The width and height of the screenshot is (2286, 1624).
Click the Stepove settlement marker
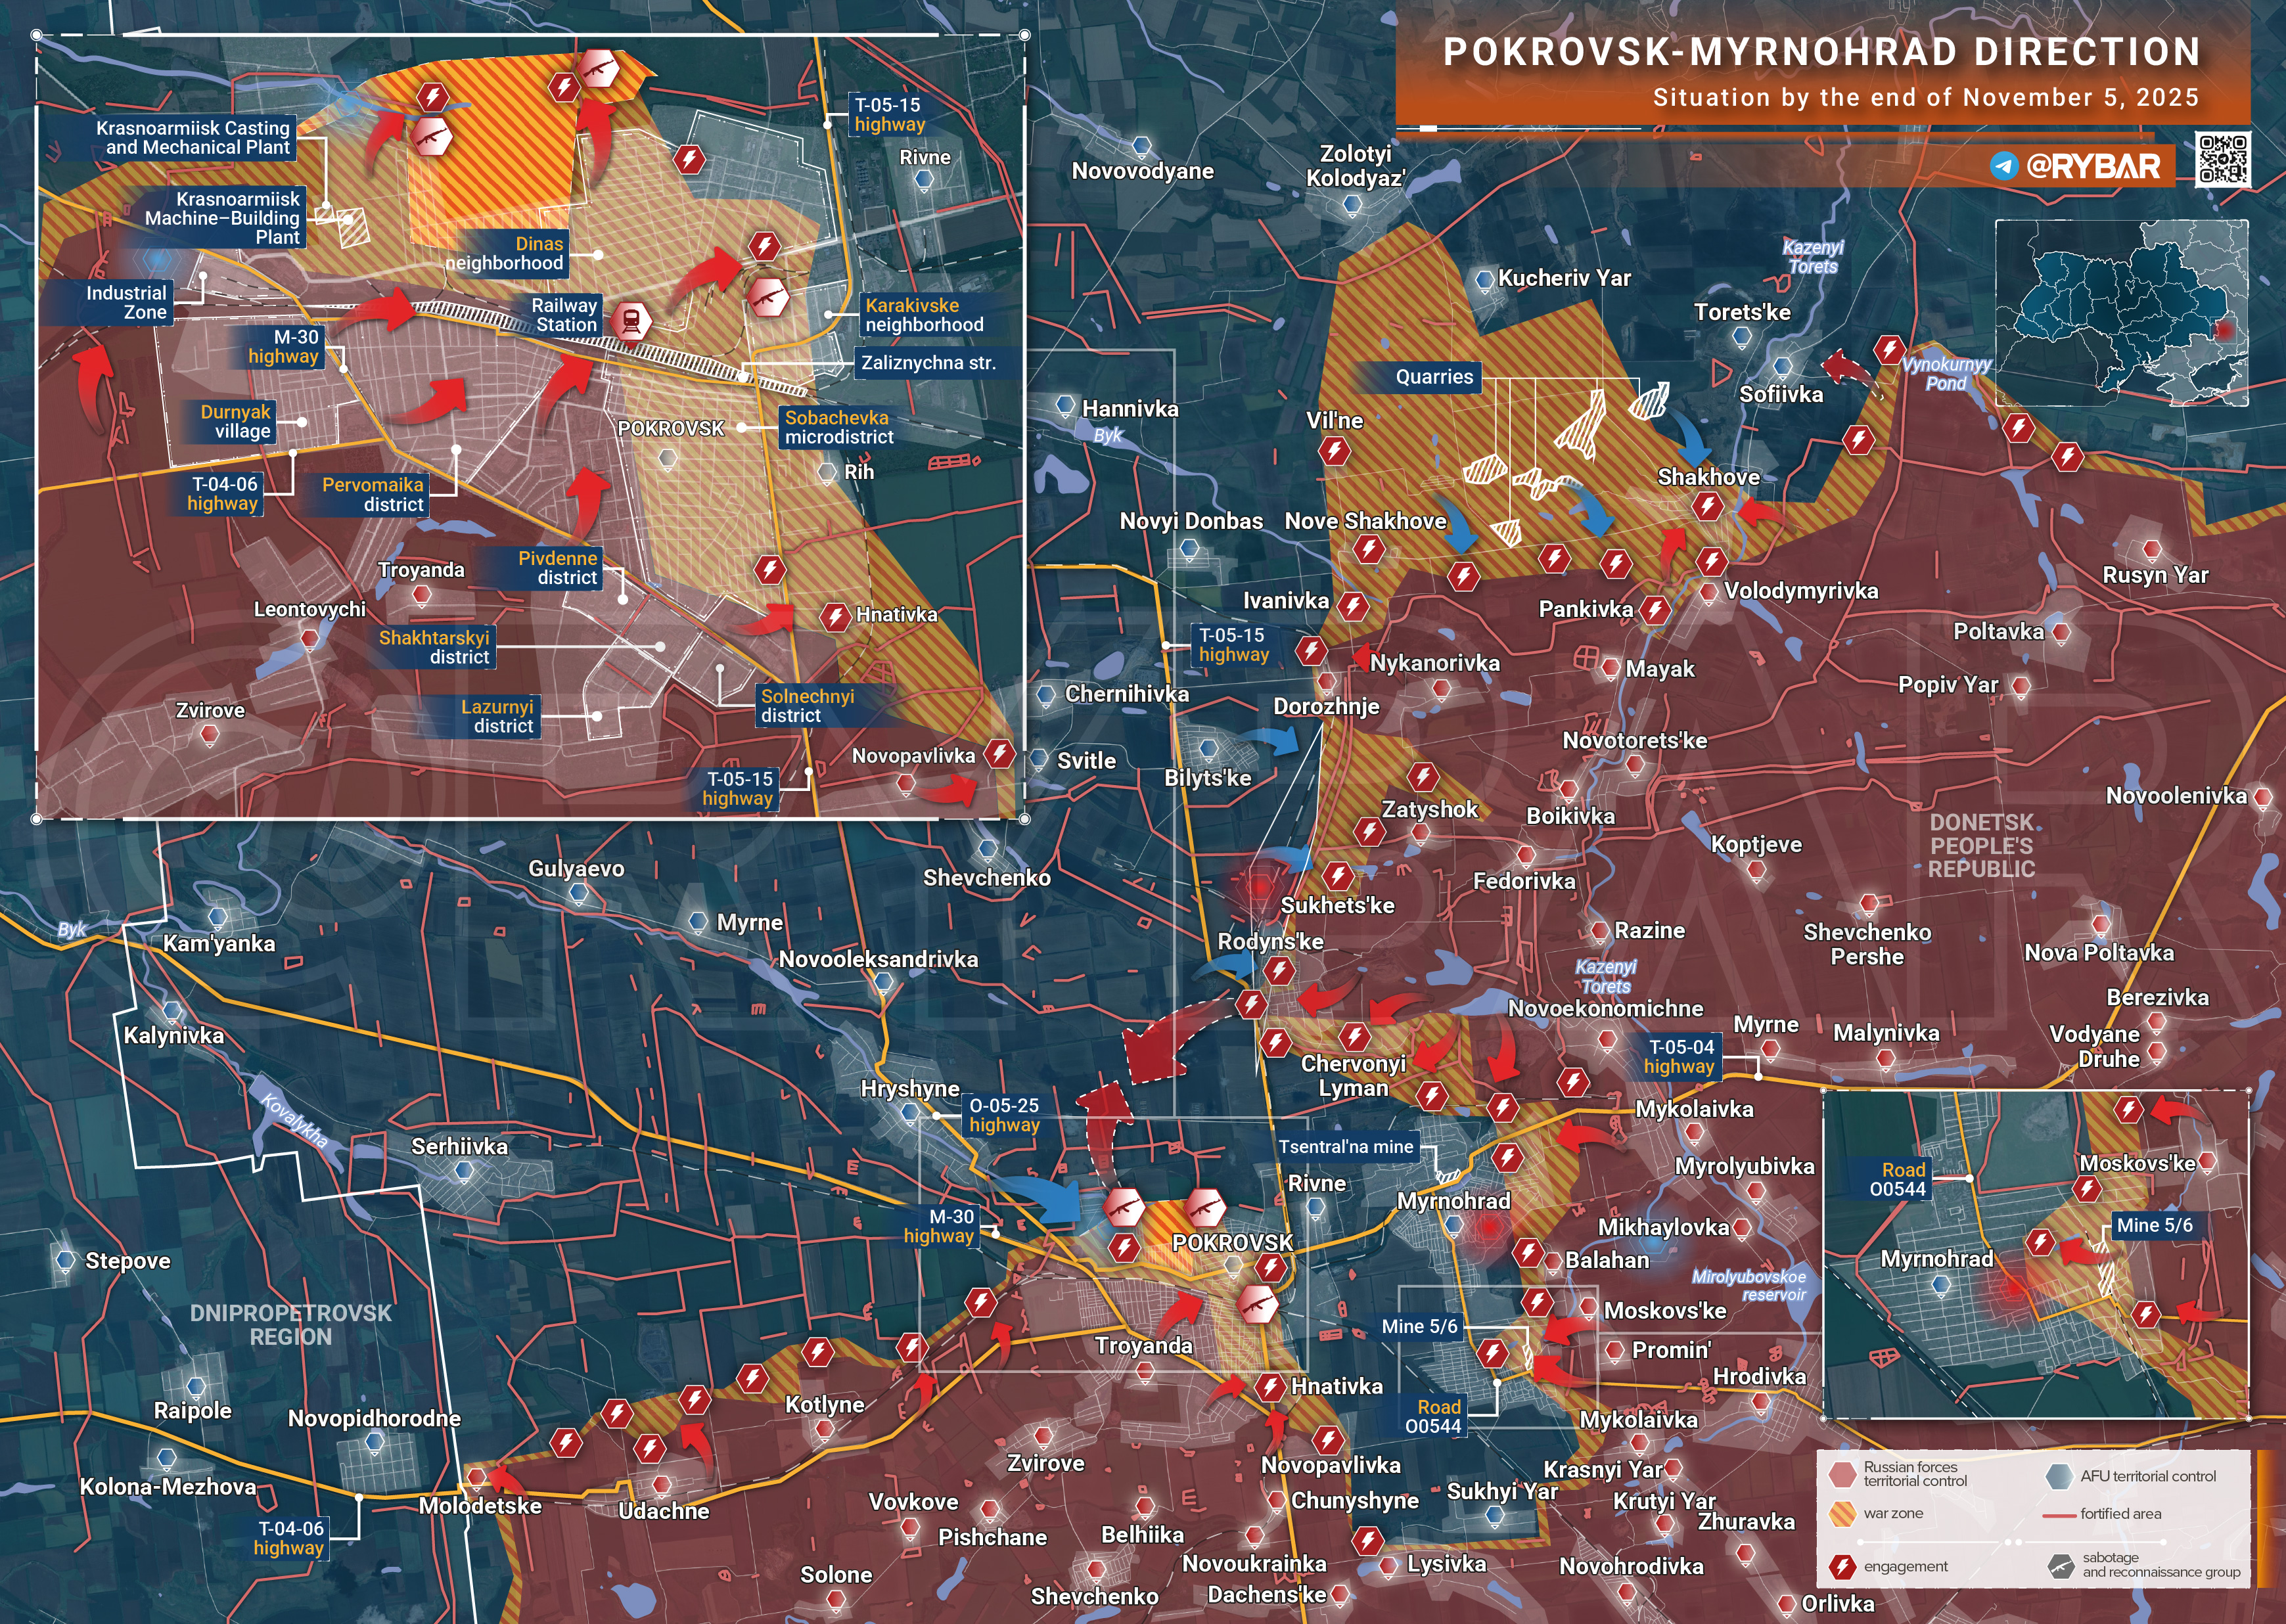(65, 1260)
